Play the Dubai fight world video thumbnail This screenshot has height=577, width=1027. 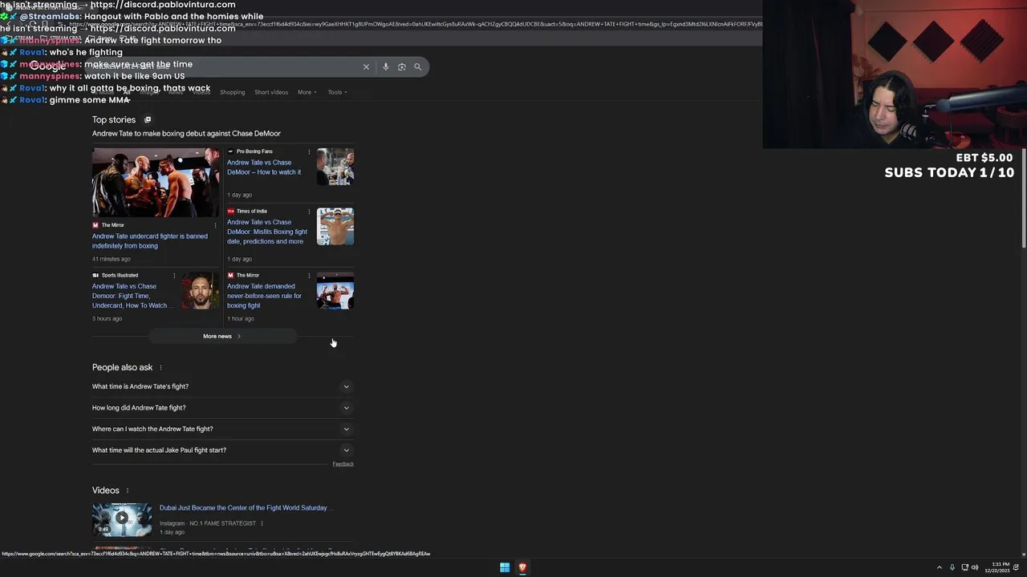click(x=122, y=518)
